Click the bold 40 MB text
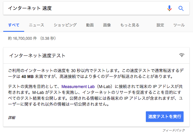 coord(27,77)
